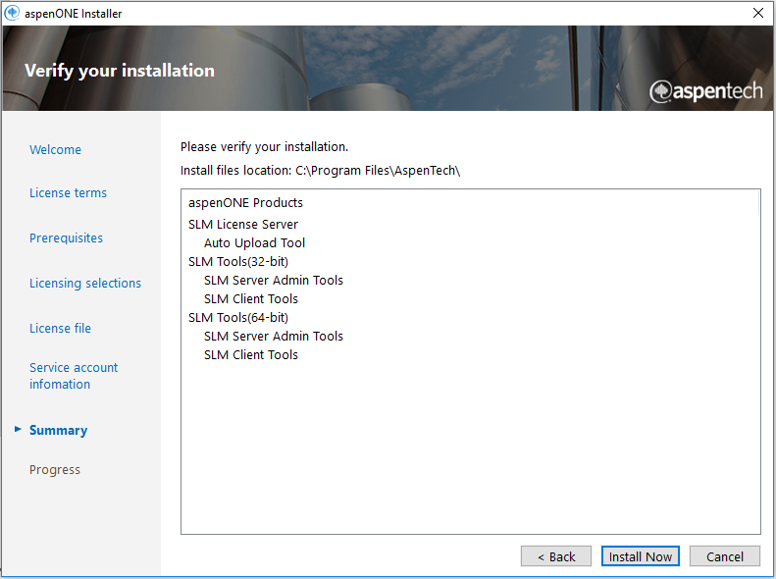The width and height of the screenshot is (776, 579).
Task: Select SLM Server Admin Tools under 32-bit
Action: (273, 280)
